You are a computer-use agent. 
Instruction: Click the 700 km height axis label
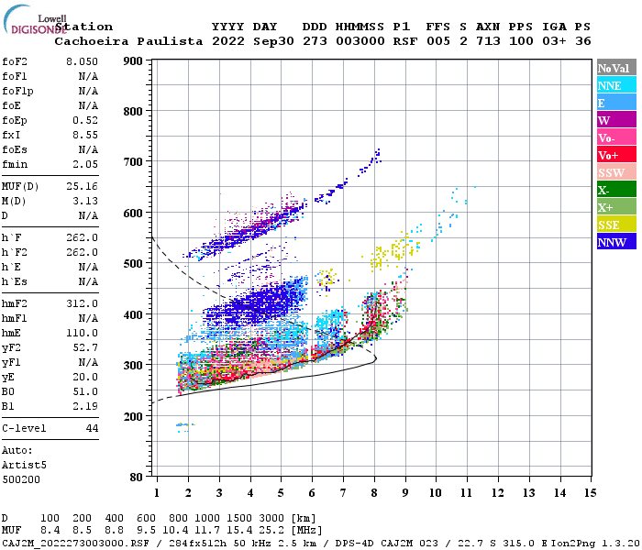pyautogui.click(x=133, y=162)
